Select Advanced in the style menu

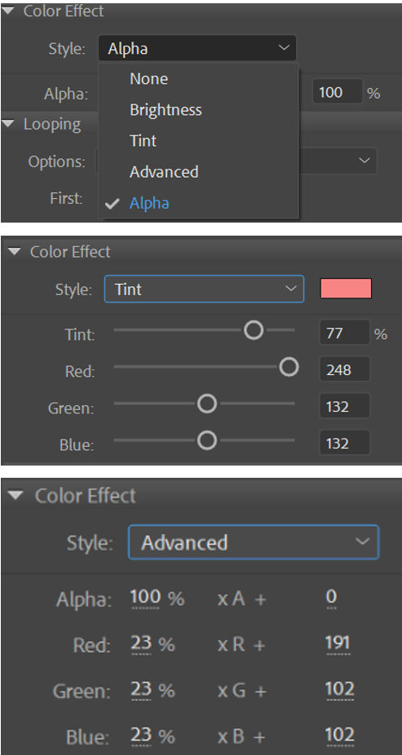(x=164, y=172)
